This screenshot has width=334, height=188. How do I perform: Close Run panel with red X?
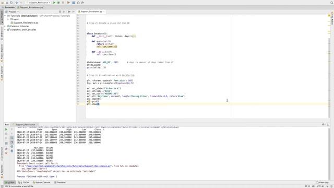point(6,153)
